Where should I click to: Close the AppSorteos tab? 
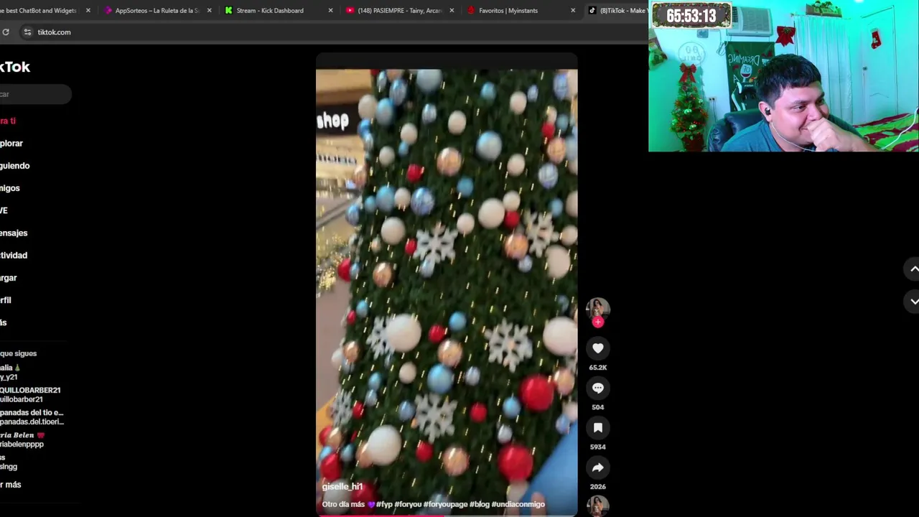[x=210, y=10]
